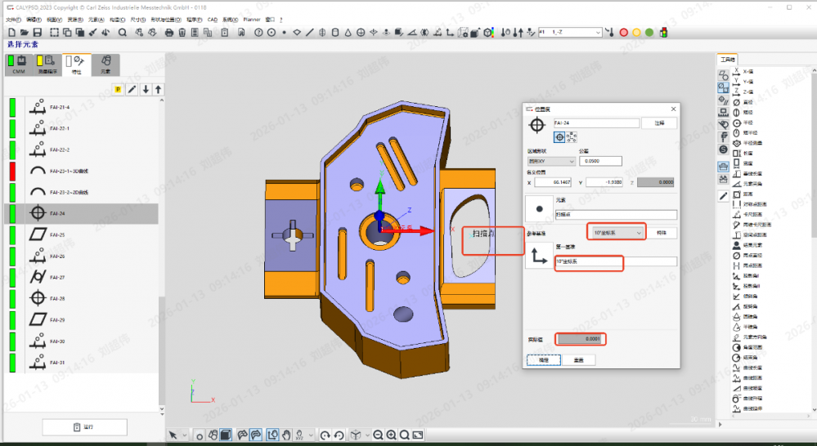
Task: Toggle the green status box of FAI-25
Action: coord(12,235)
